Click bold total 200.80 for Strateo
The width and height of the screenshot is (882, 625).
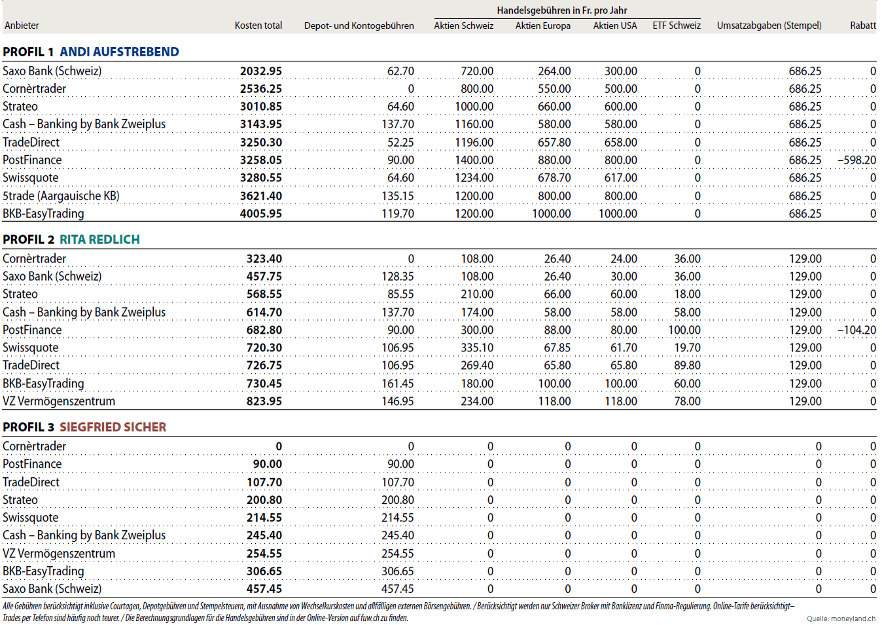[264, 501]
